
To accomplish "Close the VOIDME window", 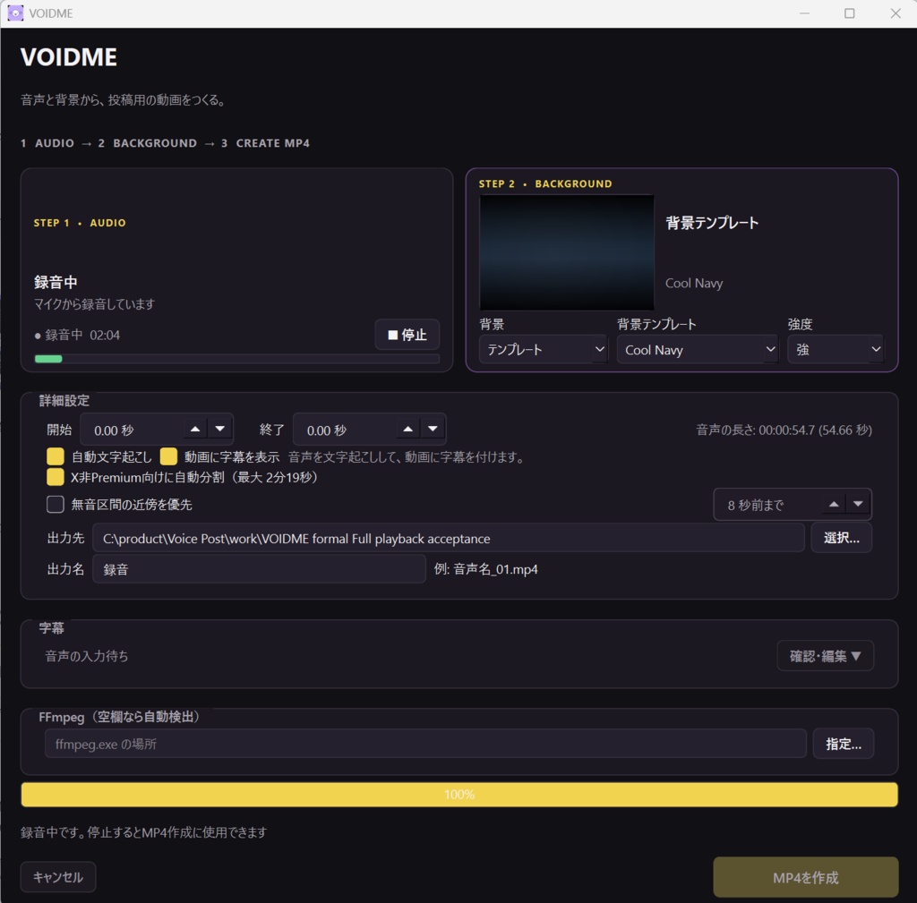I will (x=896, y=13).
